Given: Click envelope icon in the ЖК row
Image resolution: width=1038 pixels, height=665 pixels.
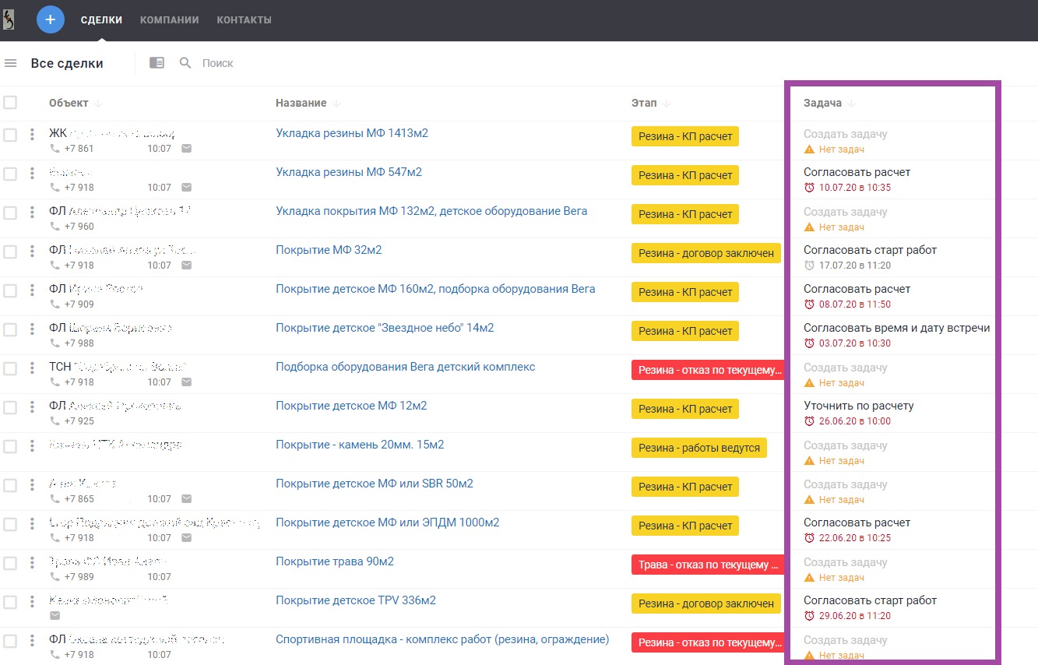Looking at the screenshot, I should [x=187, y=149].
